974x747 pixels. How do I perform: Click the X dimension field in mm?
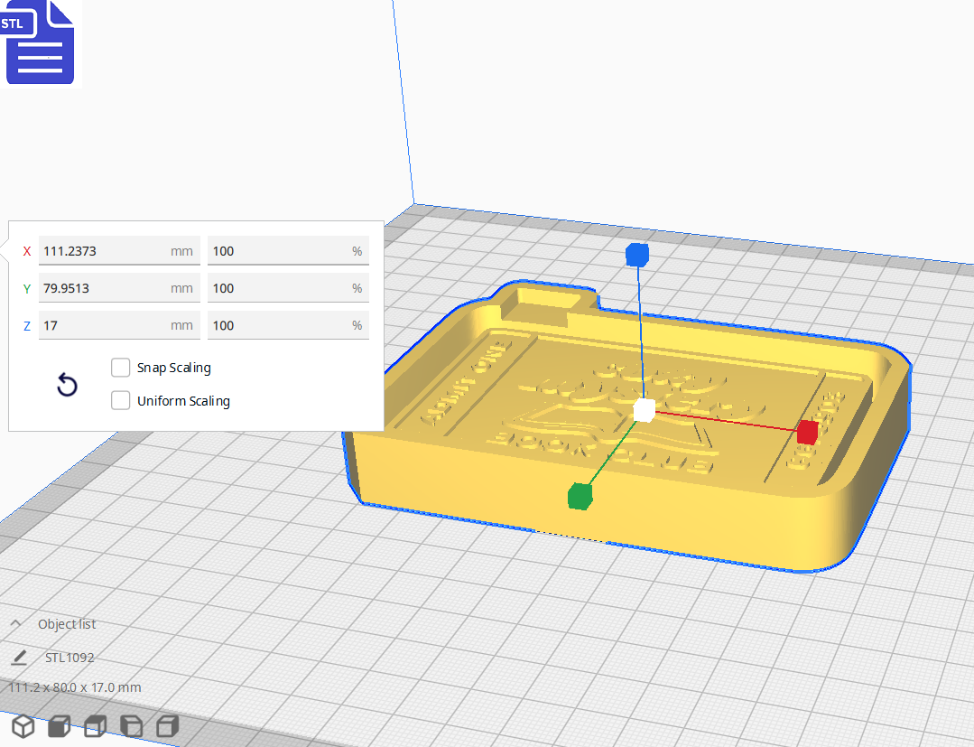tap(104, 251)
